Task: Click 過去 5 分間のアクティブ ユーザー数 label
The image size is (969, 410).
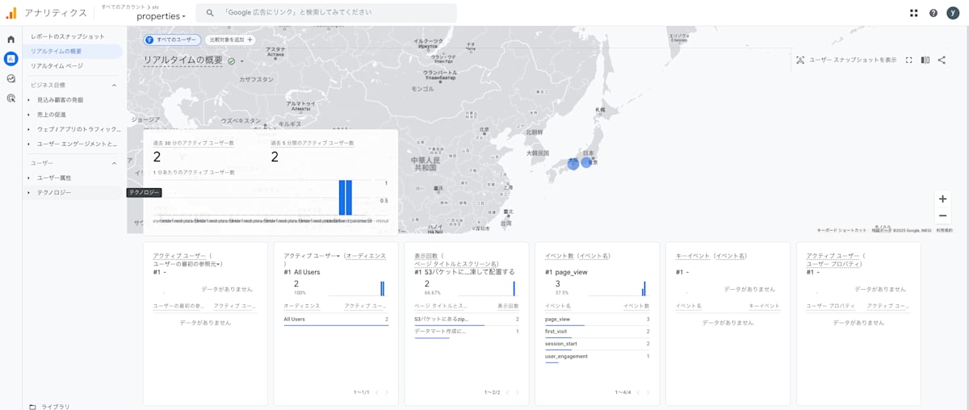Action: click(x=312, y=143)
